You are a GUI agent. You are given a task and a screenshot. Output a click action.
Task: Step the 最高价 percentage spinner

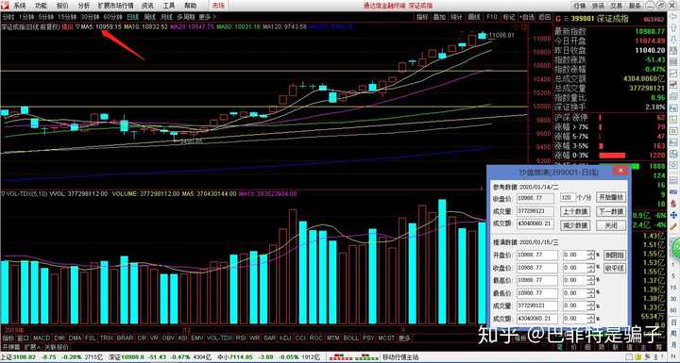[590, 281]
